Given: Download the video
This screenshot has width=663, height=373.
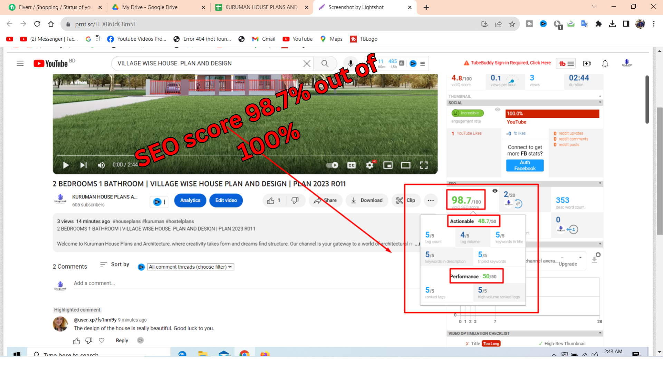Looking at the screenshot, I should point(367,200).
